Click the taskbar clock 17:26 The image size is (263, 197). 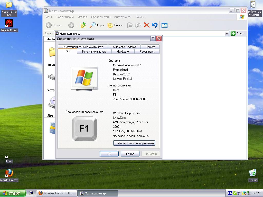[x=256, y=193]
